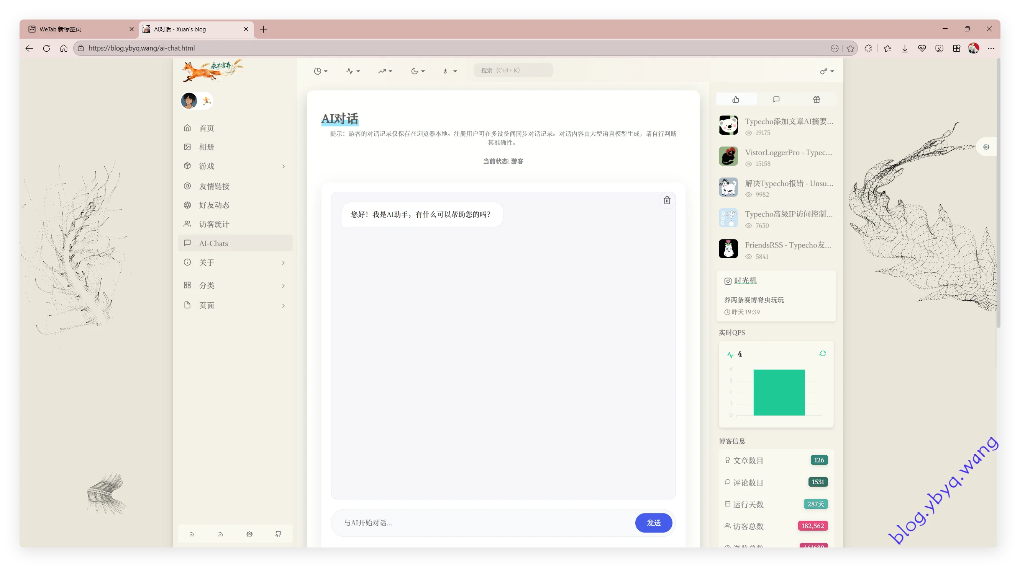1020x567 pixels.
Task: Open the GitHub icon in sidebar footer
Action: 278,534
